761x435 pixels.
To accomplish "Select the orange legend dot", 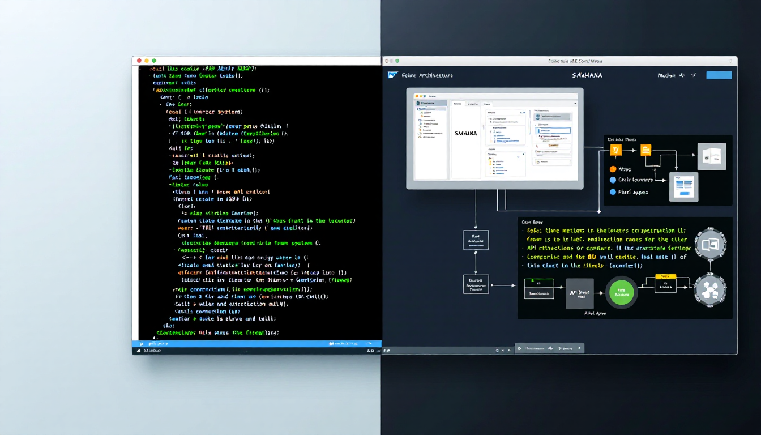I will click(613, 169).
